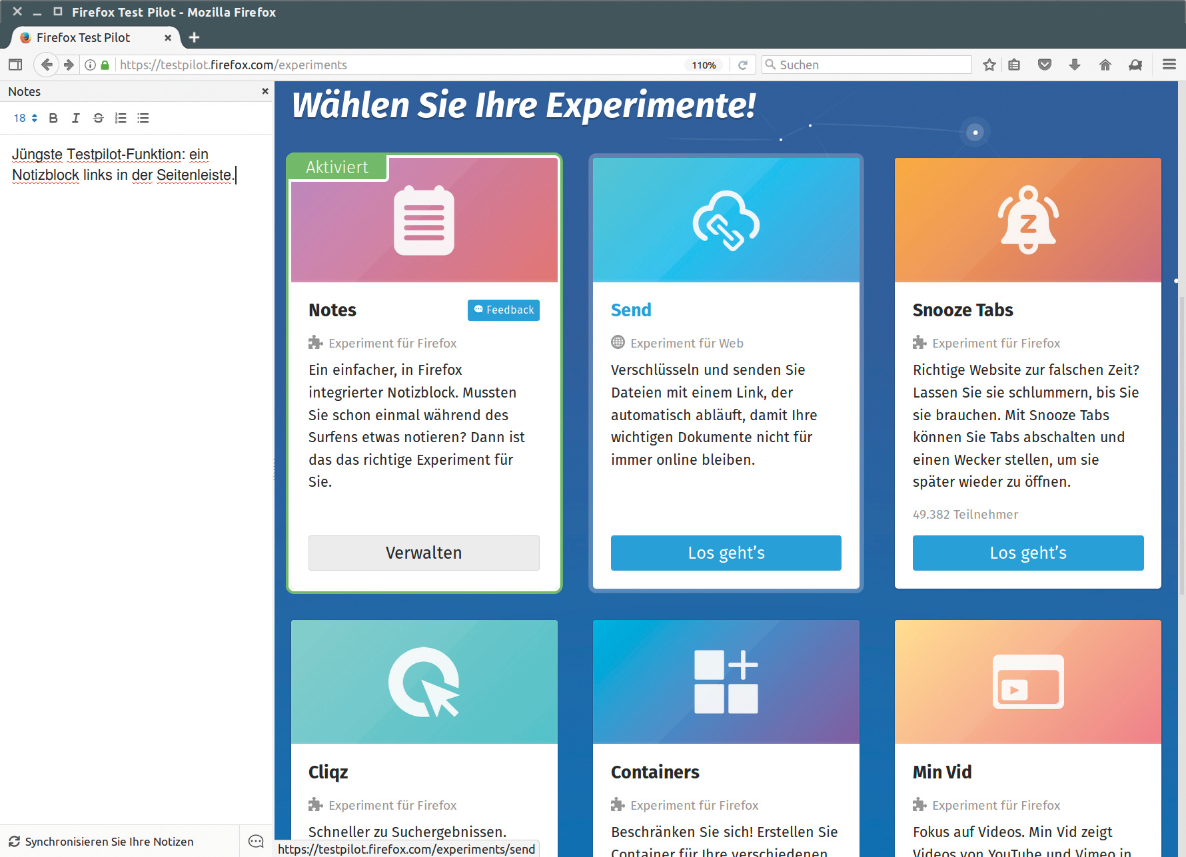Click Los geht's on Snooze Tabs card
1186x857 pixels.
pyautogui.click(x=1028, y=553)
